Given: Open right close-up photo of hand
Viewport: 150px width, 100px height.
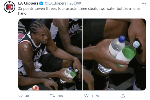Looking at the screenshot, I should tap(114, 54).
